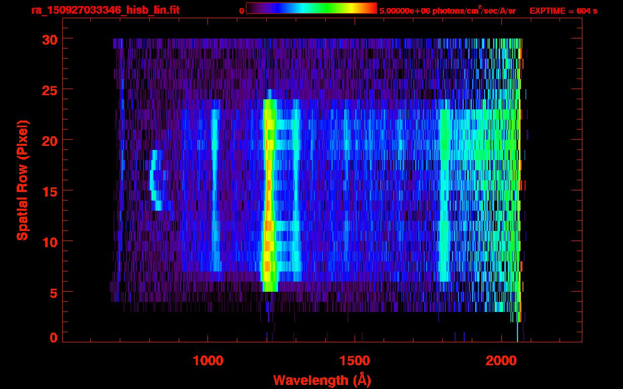Click the 1500 wavelength tick label
This screenshot has height=389, width=623.
[x=355, y=361]
